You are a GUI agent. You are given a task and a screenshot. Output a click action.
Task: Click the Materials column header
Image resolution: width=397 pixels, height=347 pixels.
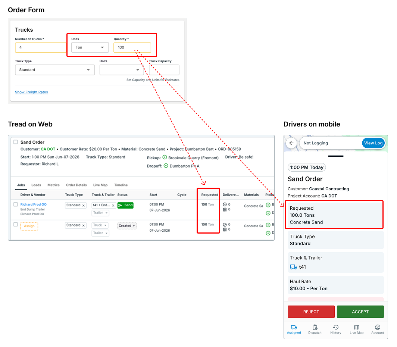click(251, 195)
